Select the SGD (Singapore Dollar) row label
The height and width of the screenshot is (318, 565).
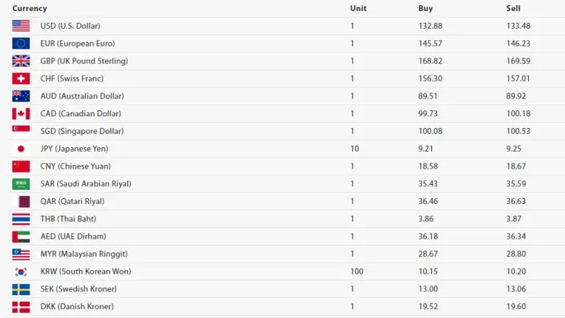[x=82, y=131]
